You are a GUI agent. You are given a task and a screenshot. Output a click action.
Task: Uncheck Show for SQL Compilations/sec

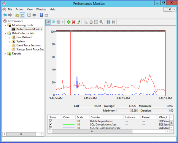pos(50,124)
